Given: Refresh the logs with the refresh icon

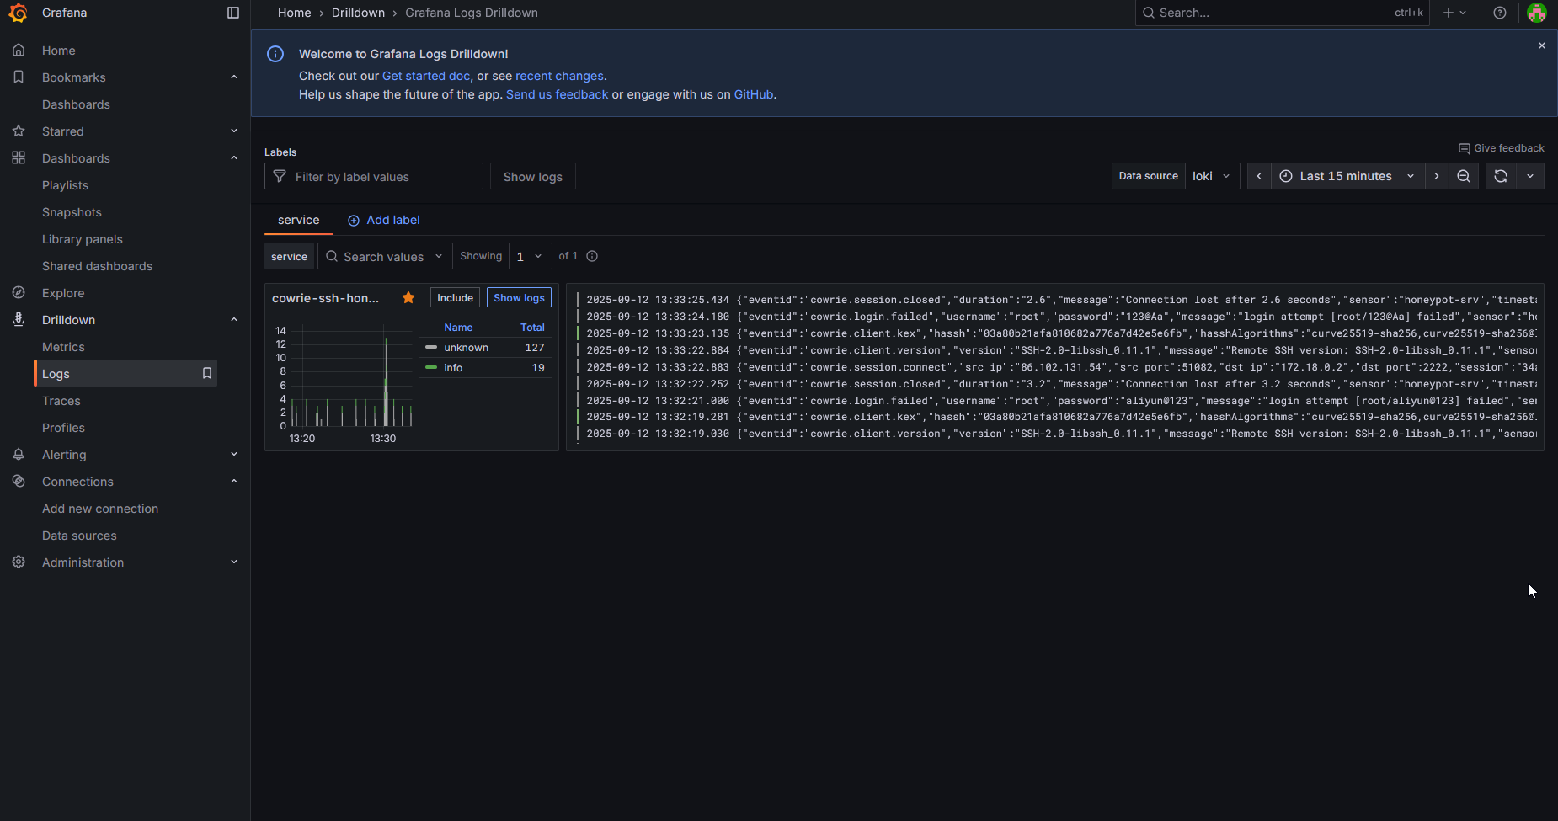Looking at the screenshot, I should [1501, 176].
